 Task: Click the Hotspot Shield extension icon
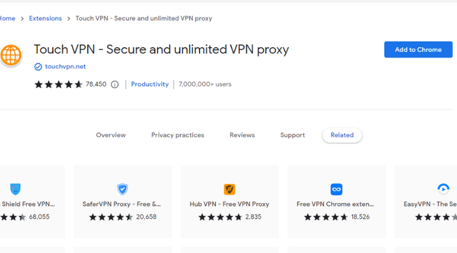point(16,189)
